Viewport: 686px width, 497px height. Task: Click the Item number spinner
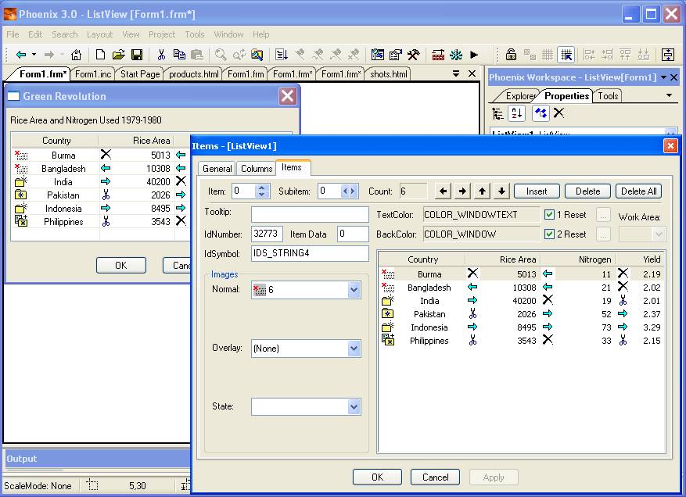pos(261,191)
